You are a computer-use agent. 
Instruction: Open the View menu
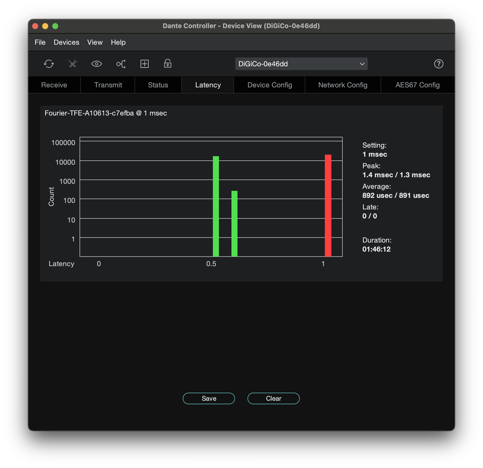95,42
